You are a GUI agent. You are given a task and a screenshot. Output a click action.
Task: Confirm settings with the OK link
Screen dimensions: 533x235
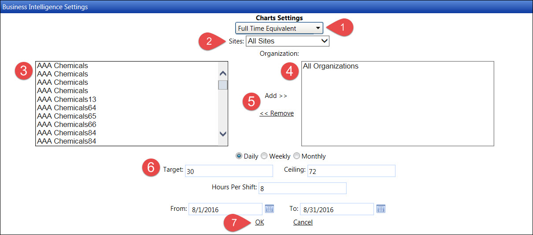[259, 222]
